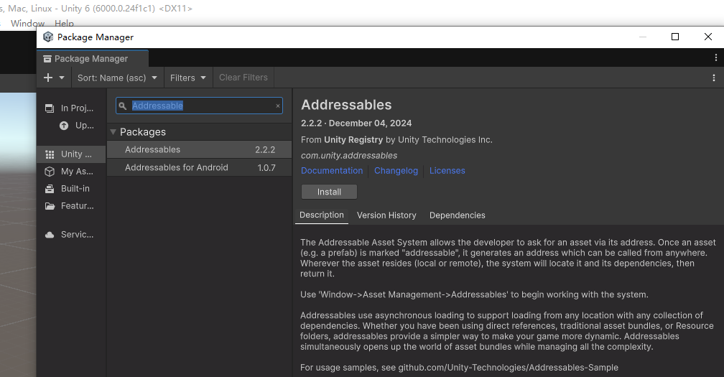Open the kebab menu on the tab bar

point(715,57)
